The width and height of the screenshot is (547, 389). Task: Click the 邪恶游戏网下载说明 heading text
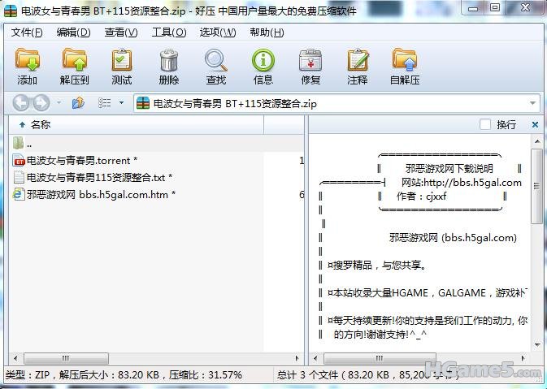coord(449,169)
